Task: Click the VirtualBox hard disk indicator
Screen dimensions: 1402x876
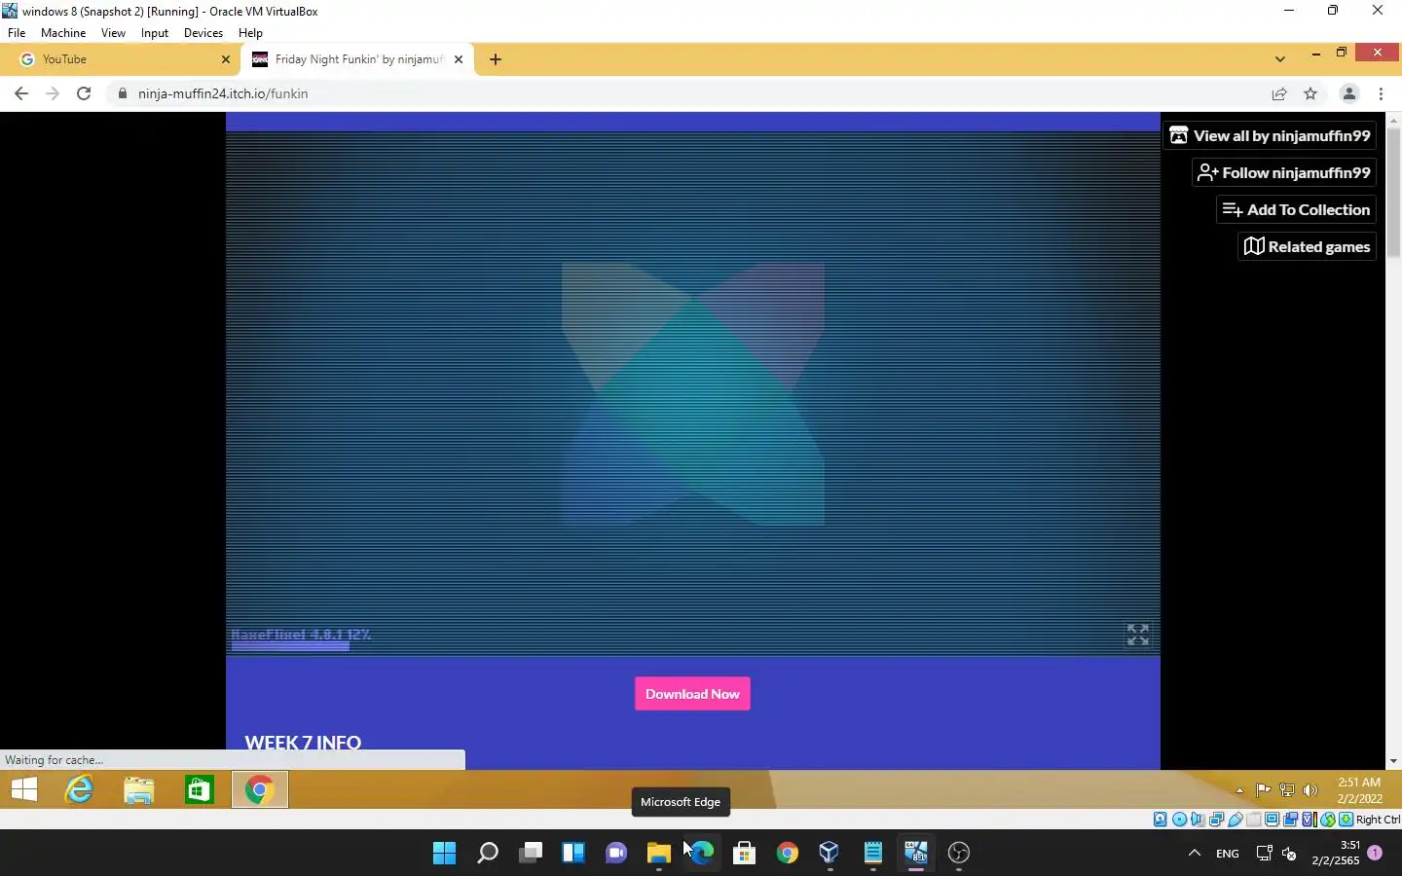Action: coord(1161,820)
